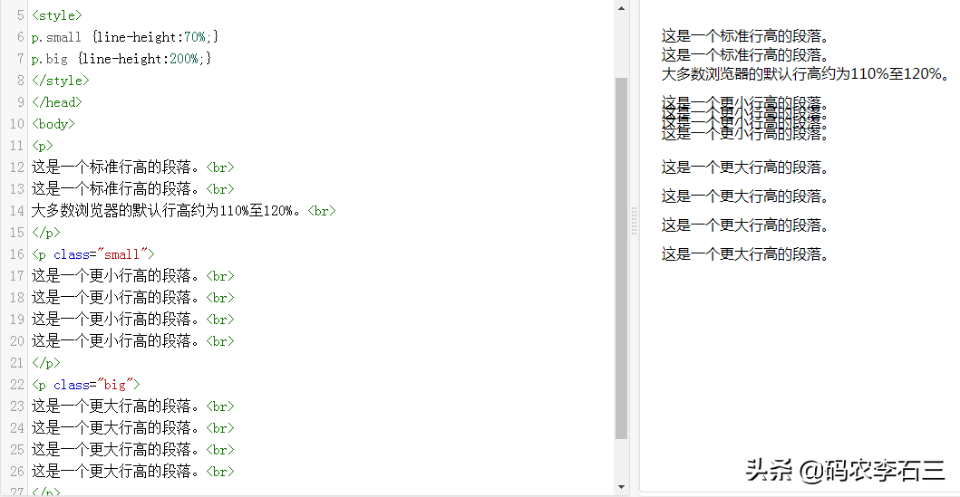Click the </p> tag on line 21
The width and height of the screenshot is (960, 497).
46,362
